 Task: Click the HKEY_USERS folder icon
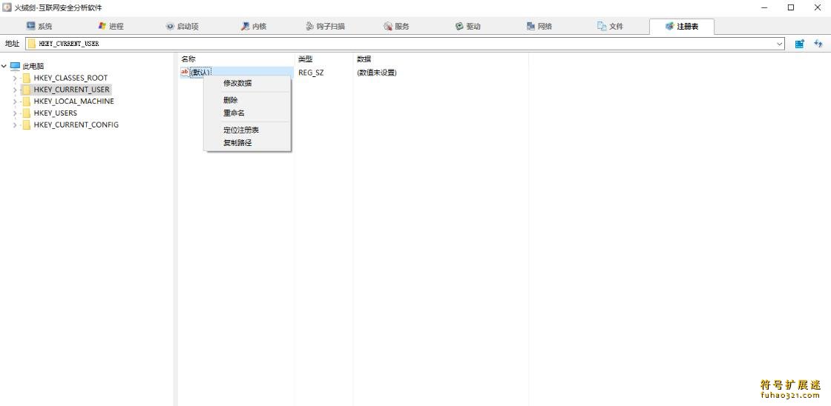27,113
